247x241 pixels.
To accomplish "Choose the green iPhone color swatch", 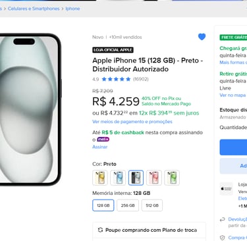I will pyautogui.click(x=172, y=178).
